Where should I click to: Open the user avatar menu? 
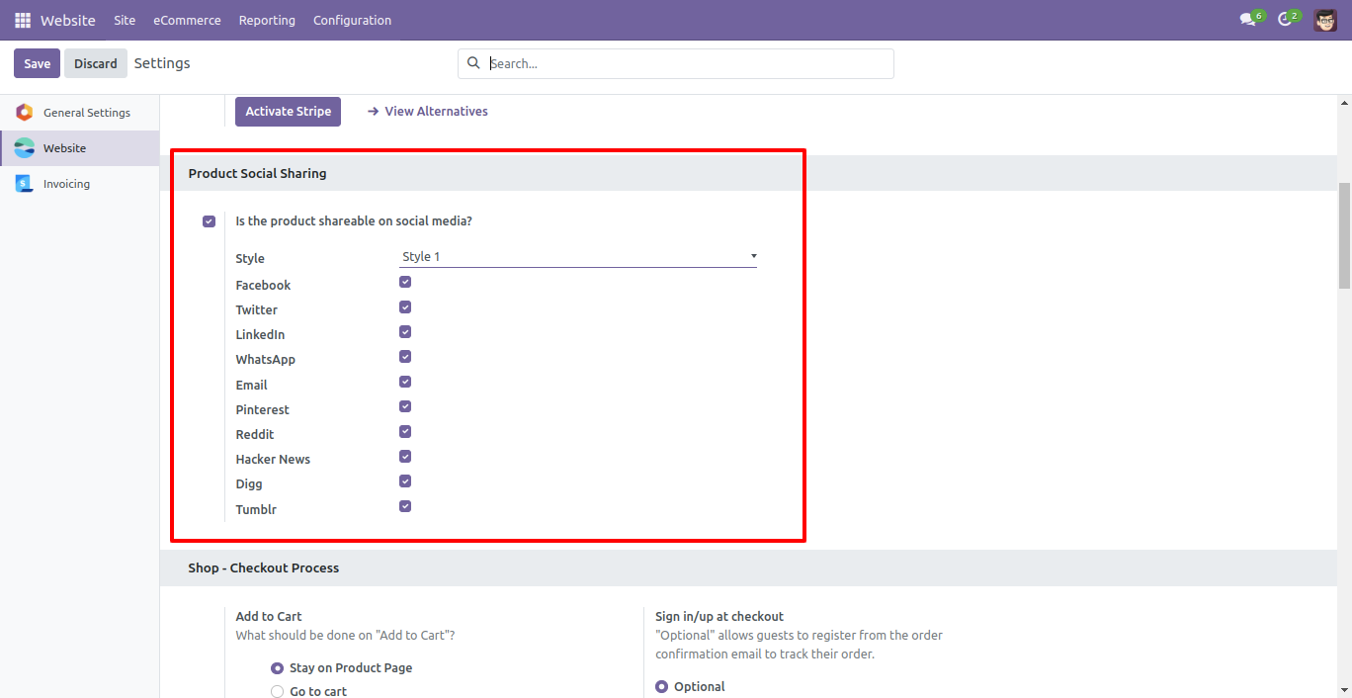click(x=1325, y=20)
